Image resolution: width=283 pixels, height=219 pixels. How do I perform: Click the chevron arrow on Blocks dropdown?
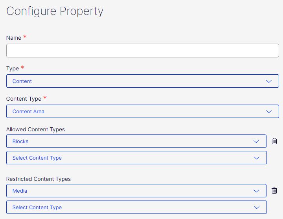(x=257, y=142)
